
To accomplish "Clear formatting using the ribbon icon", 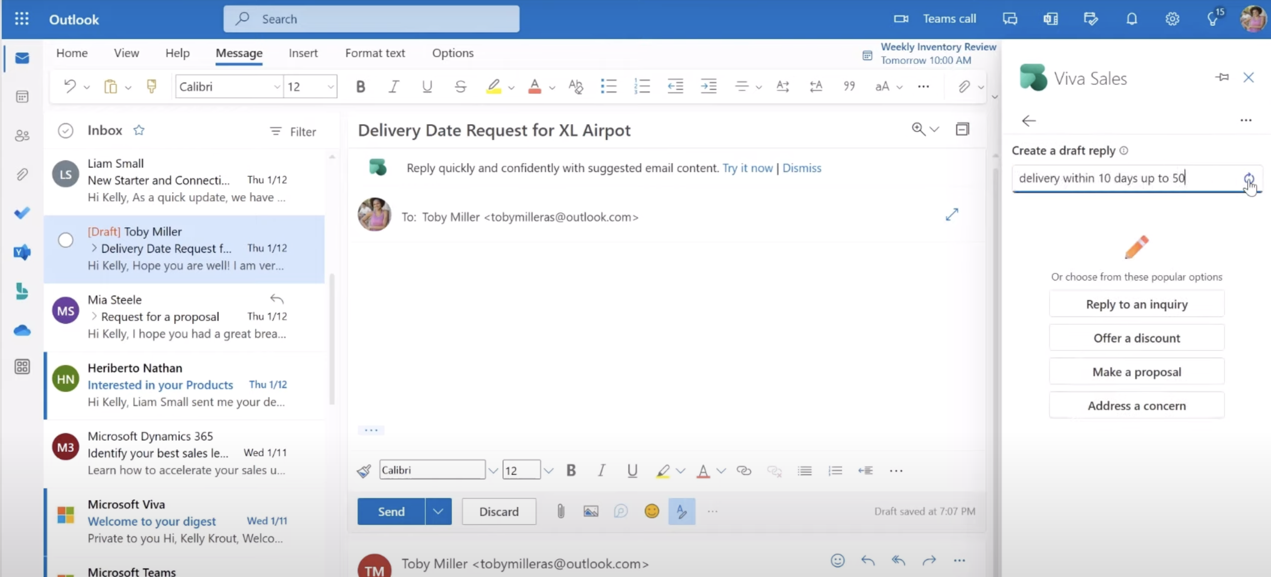I will tap(575, 86).
